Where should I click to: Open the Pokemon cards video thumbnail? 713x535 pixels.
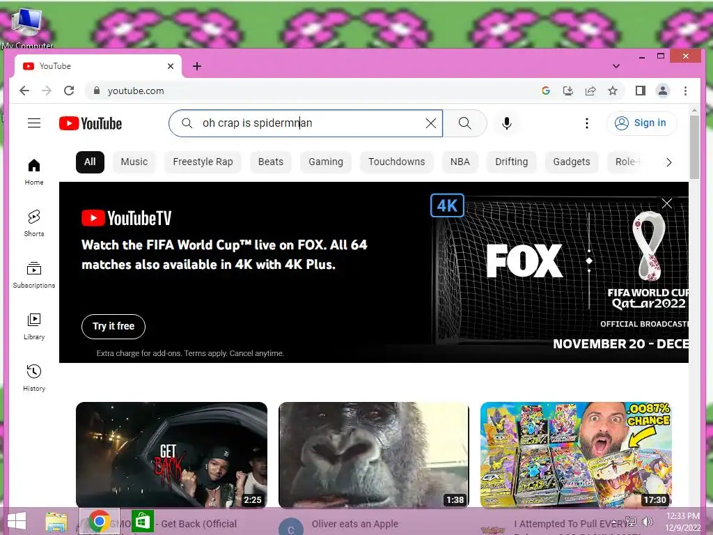pyautogui.click(x=576, y=455)
